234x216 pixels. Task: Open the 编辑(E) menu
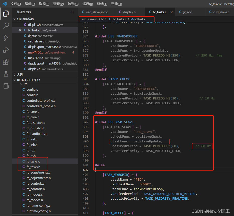pos(30,4)
